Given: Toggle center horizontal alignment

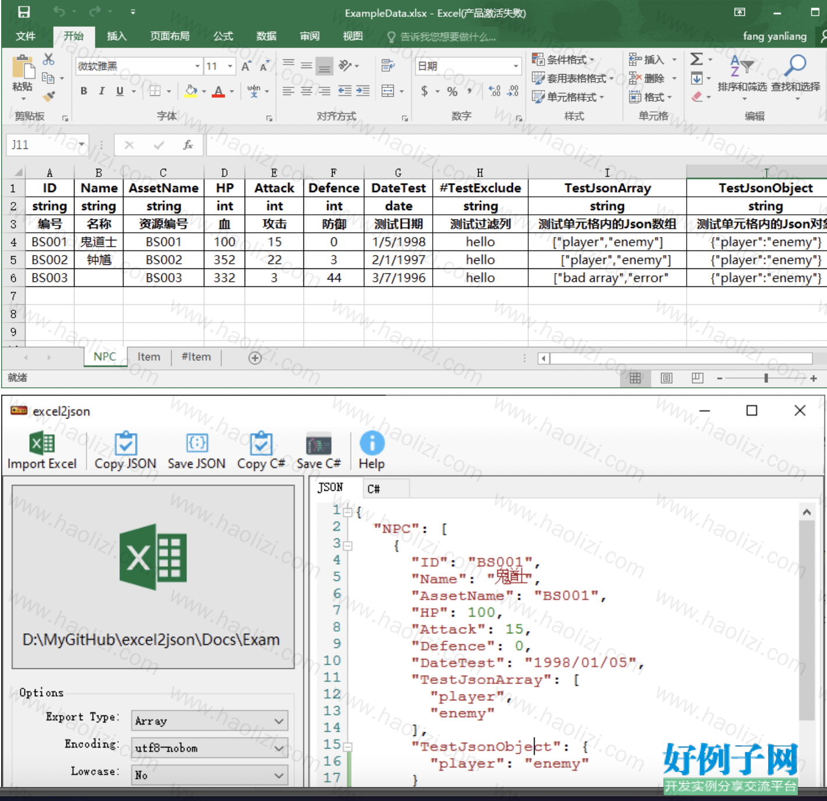Looking at the screenshot, I should pos(306,91).
